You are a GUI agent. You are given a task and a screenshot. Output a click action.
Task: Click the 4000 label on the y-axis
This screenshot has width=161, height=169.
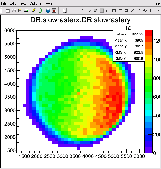pos(10,84)
